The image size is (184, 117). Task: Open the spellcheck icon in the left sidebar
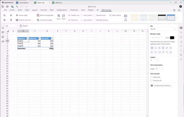click(x=3, y=37)
